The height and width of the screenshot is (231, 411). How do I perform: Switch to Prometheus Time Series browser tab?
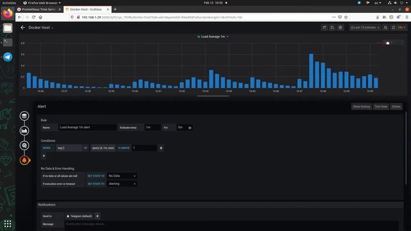(39, 9)
